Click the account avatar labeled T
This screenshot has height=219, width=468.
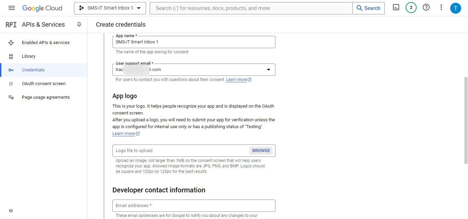click(x=455, y=8)
